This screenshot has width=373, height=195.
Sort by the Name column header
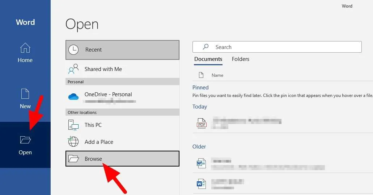pos(217,75)
